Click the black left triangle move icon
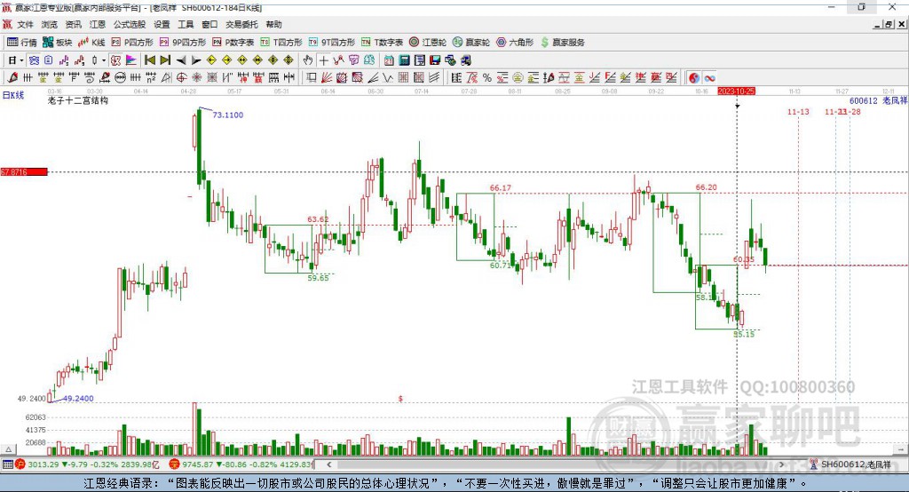The height and width of the screenshot is (492, 909). click(181, 60)
